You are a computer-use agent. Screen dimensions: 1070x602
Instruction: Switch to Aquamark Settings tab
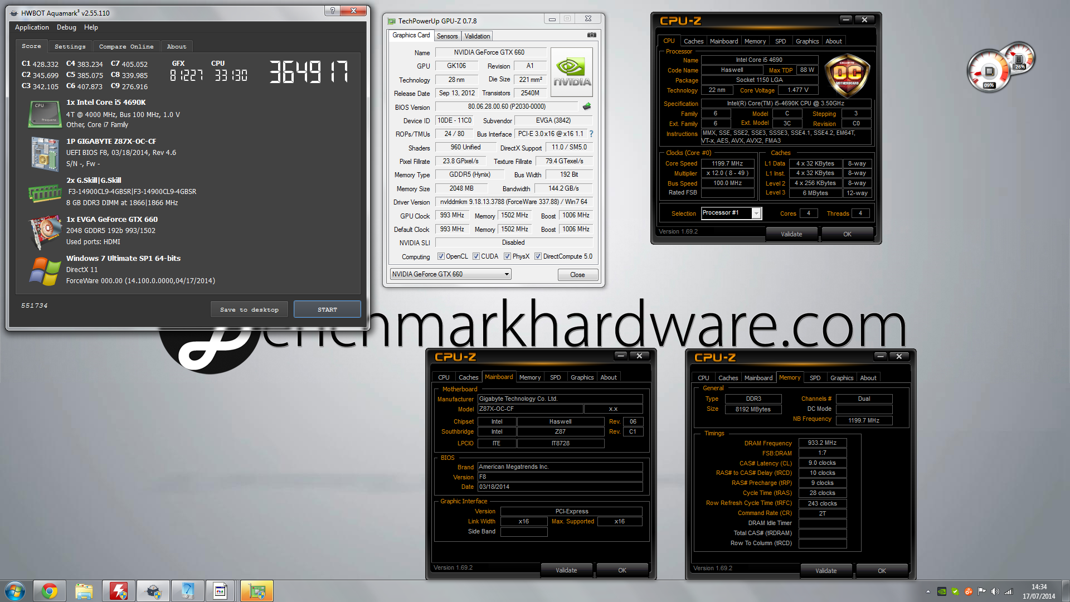click(70, 47)
